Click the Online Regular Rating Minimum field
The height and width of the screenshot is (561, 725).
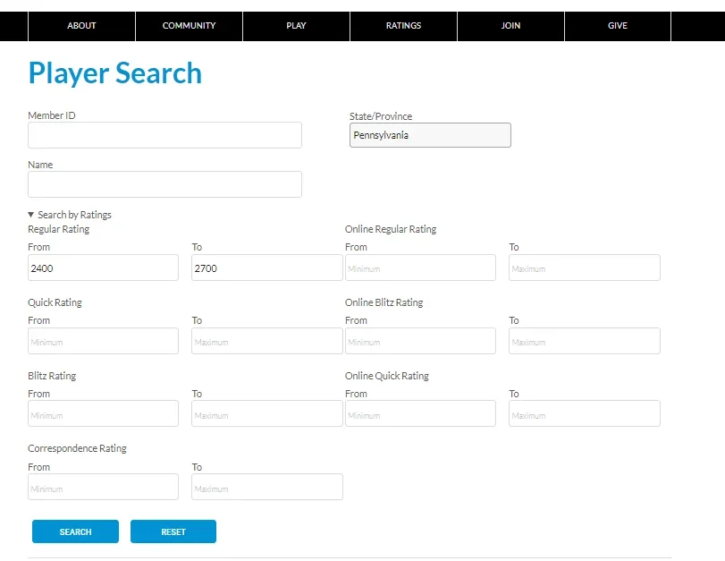coord(420,267)
